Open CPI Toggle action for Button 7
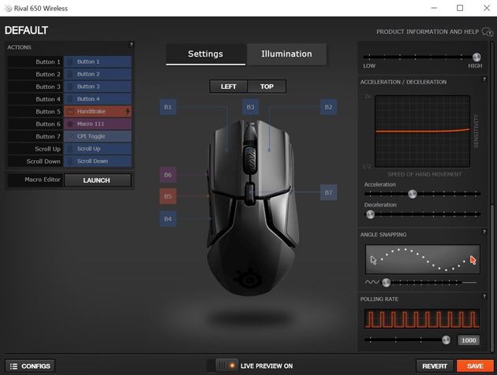497x375 pixels. [98, 136]
